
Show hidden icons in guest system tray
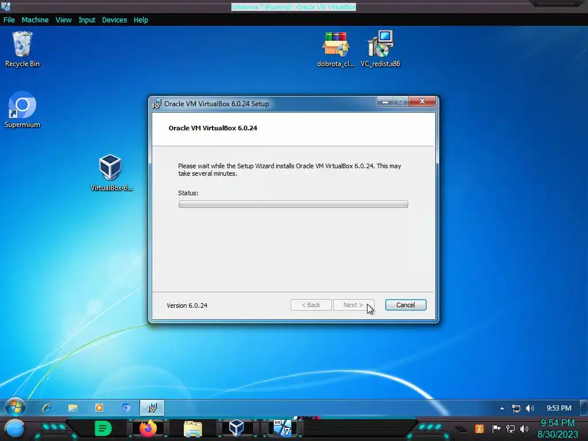click(502, 408)
